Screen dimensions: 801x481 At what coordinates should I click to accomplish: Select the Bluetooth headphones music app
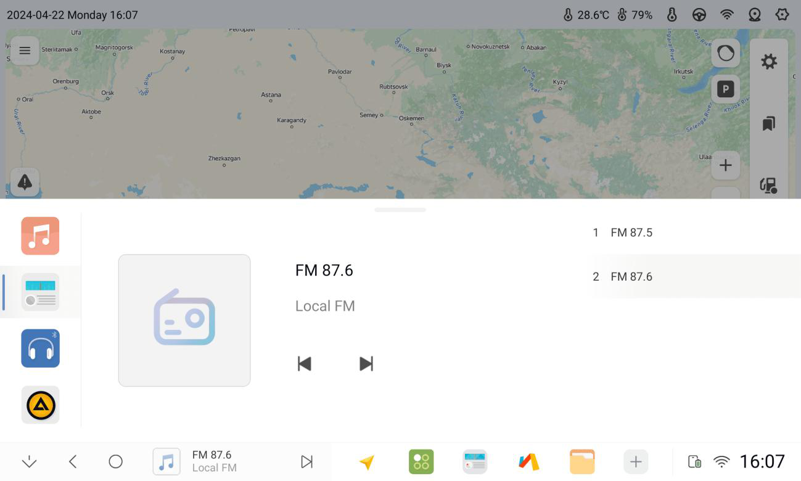tap(40, 348)
